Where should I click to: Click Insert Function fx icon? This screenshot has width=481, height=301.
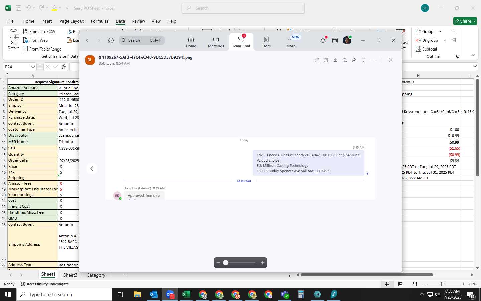tap(64, 67)
